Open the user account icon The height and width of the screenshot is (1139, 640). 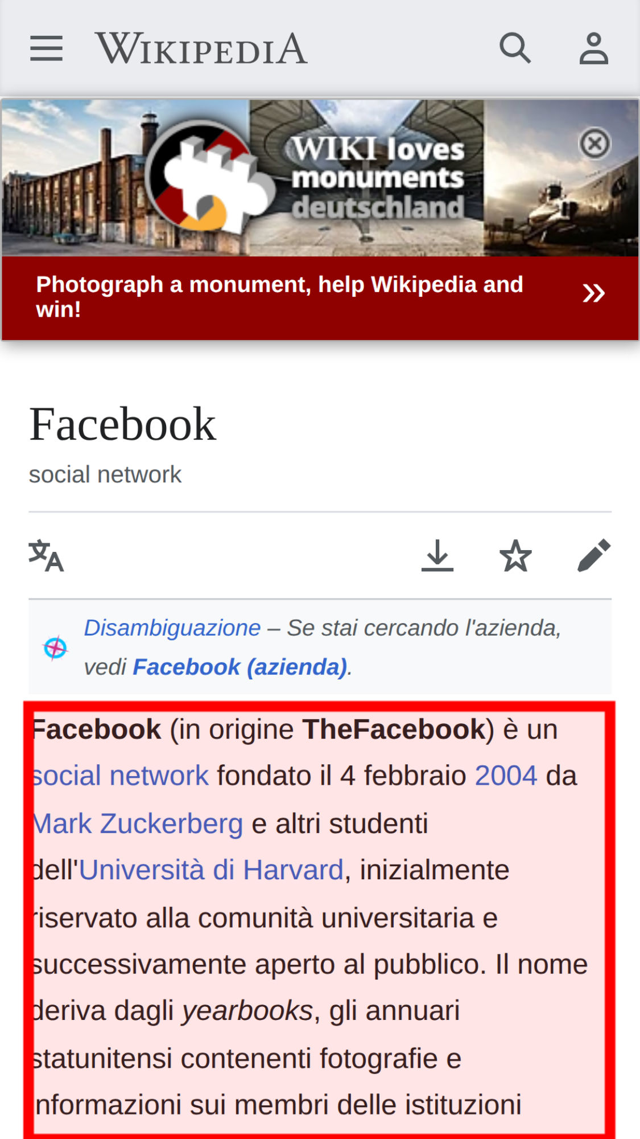tap(594, 48)
